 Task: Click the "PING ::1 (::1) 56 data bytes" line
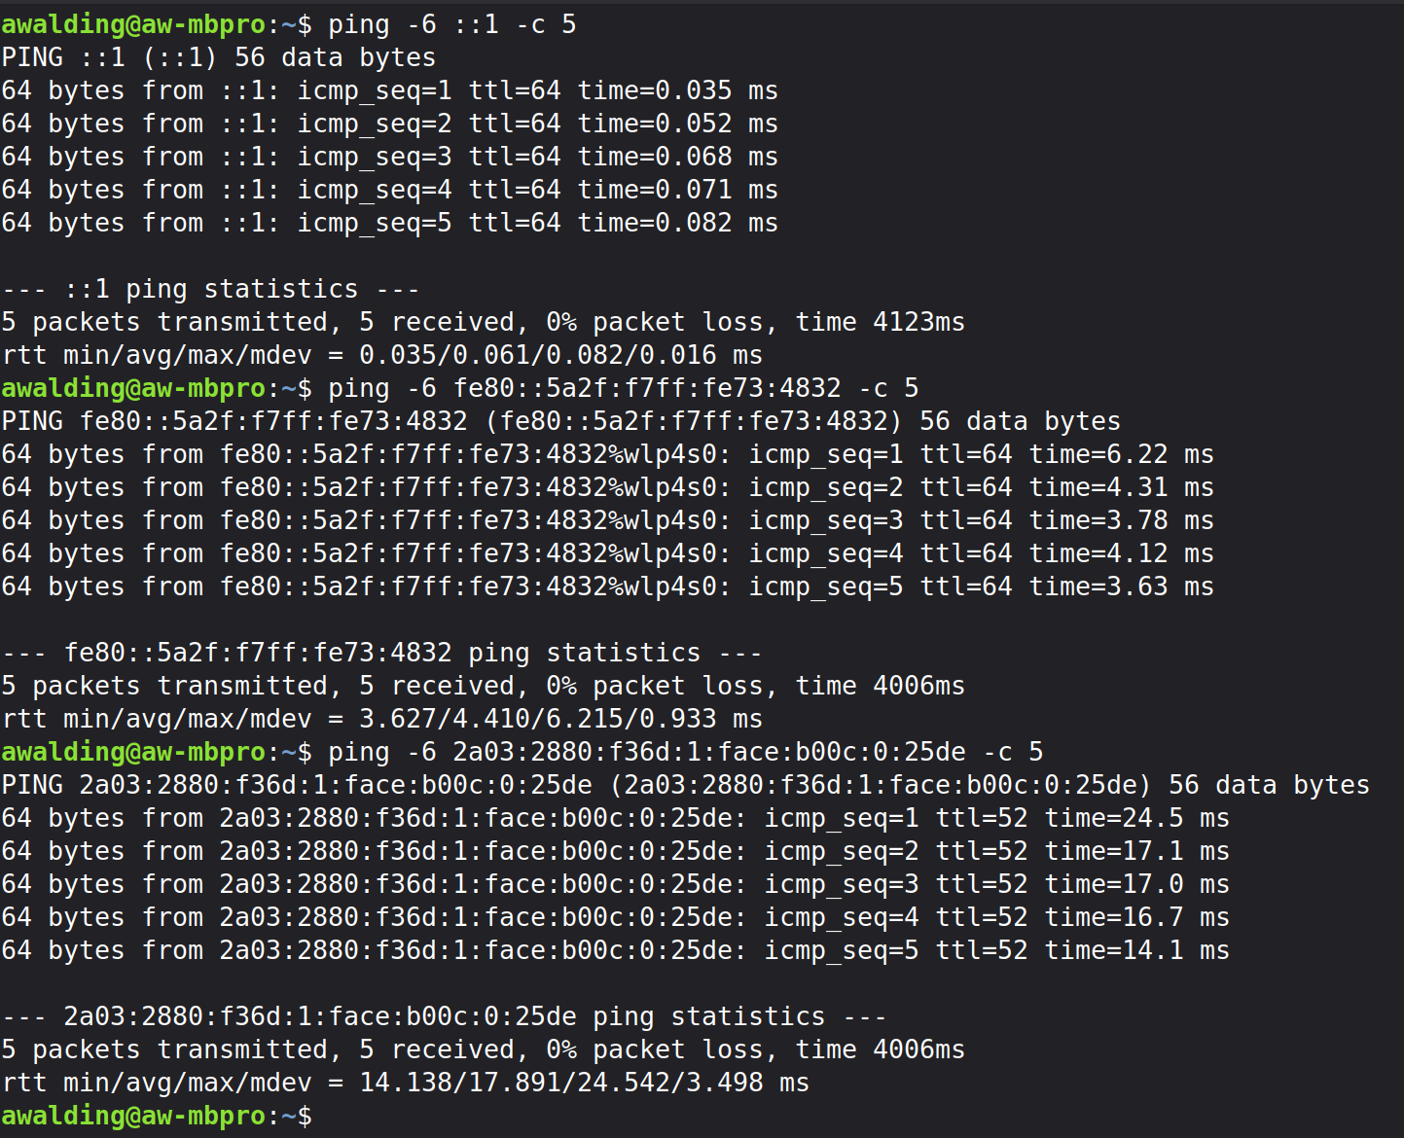pyautogui.click(x=219, y=57)
